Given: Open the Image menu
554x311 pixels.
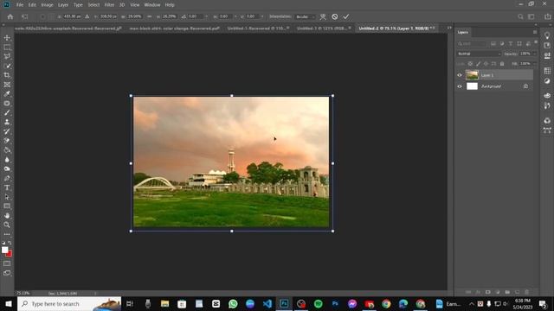Looking at the screenshot, I should pos(47,5).
